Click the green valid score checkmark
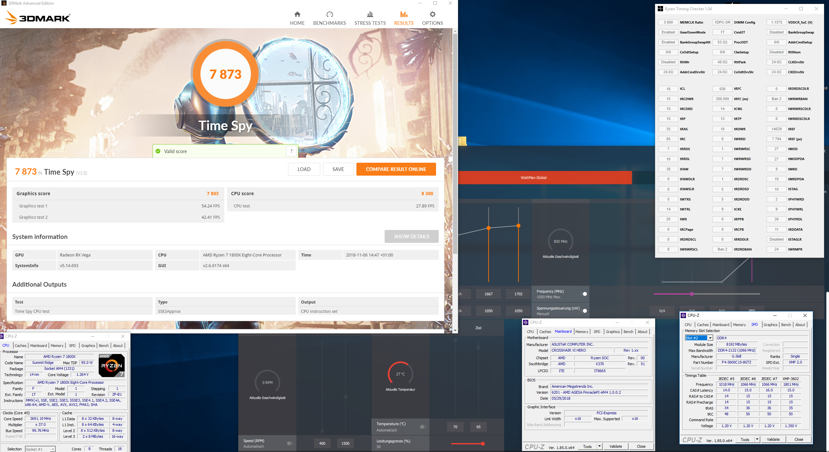This screenshot has width=829, height=452. click(x=158, y=151)
